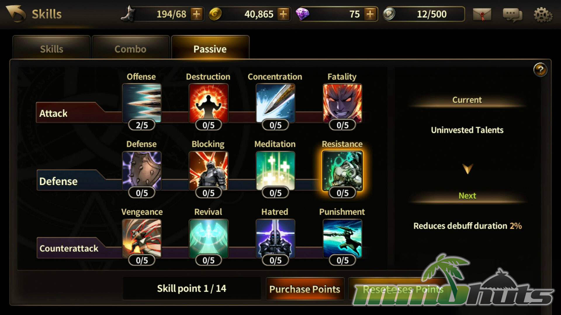This screenshot has height=315, width=561.
Task: Pick the Blocking skill icon
Action: click(x=209, y=171)
